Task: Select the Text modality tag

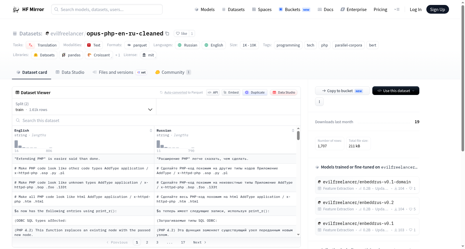Action: coord(94,45)
